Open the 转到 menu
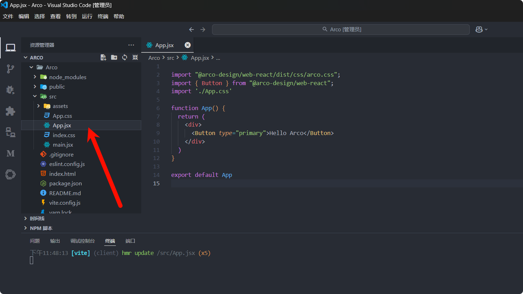This screenshot has height=294, width=523. click(x=72, y=16)
